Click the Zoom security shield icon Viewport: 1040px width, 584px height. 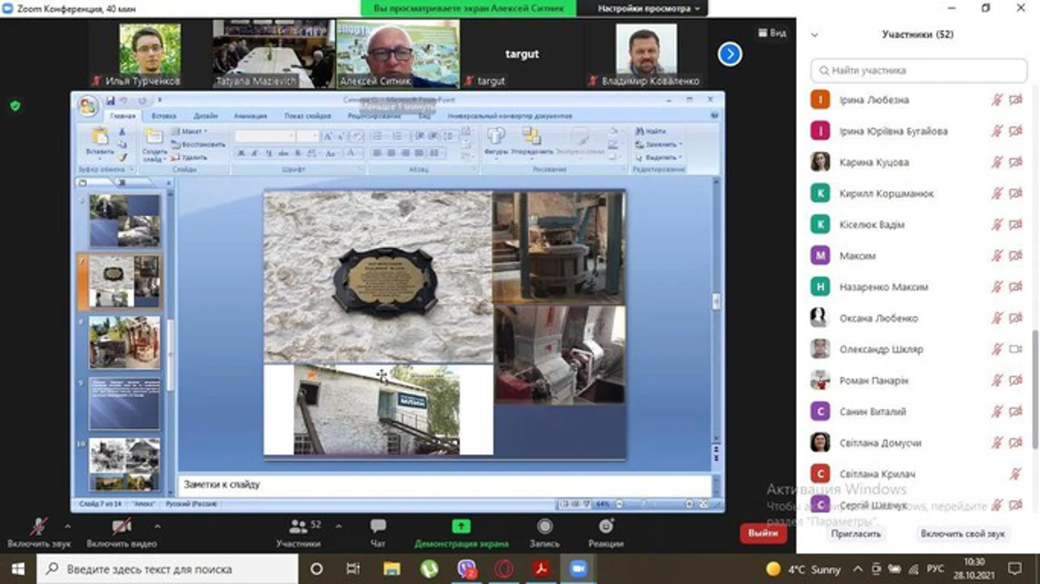pos(15,106)
